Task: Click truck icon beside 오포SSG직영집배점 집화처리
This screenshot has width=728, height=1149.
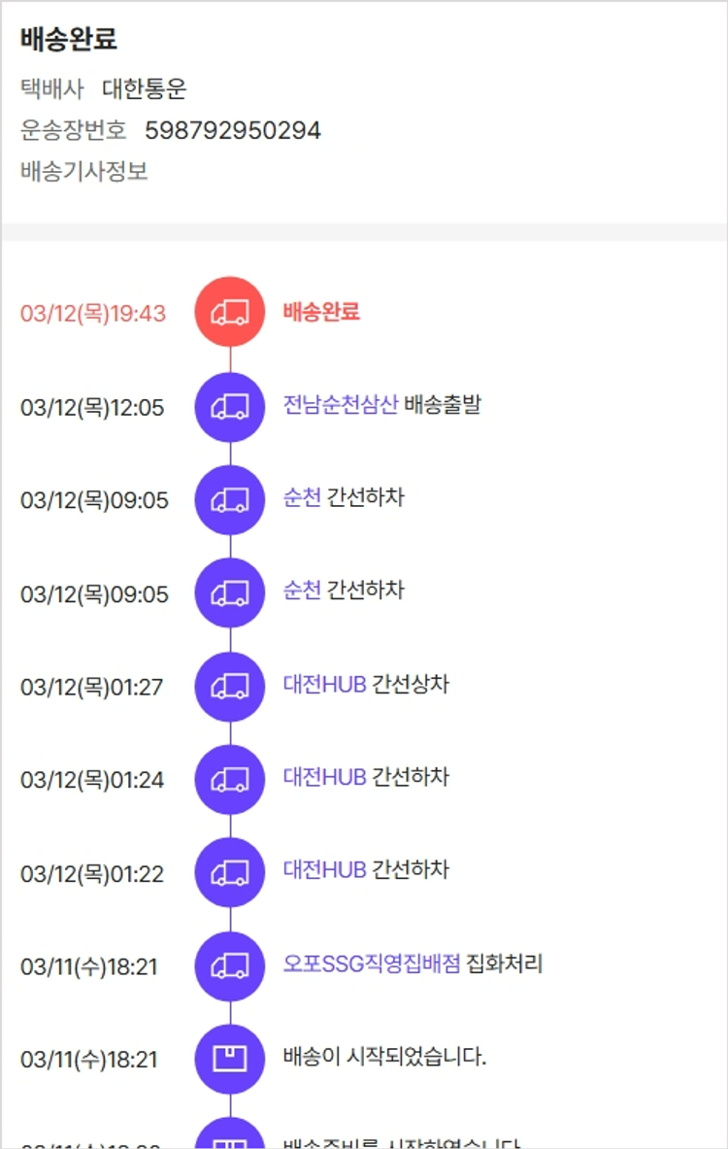Action: tap(230, 966)
